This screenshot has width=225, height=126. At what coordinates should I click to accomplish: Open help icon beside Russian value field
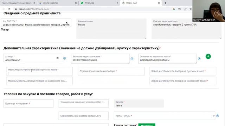(132, 58)
